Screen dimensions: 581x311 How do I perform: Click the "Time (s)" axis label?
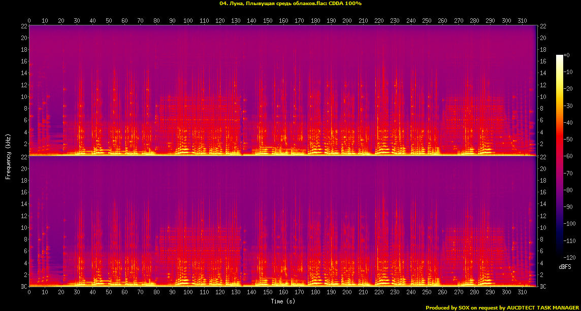[x=283, y=301]
